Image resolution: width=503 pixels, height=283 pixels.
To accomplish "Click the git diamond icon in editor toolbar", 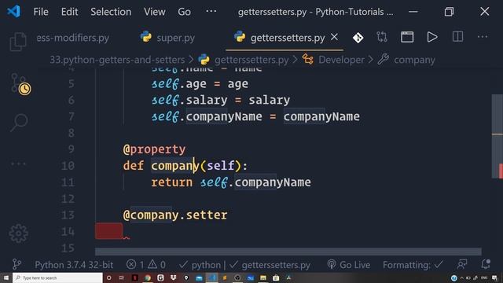I will (x=358, y=38).
